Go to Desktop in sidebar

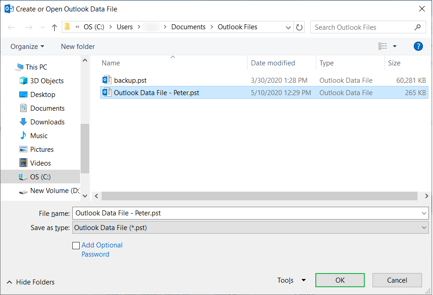pyautogui.click(x=43, y=95)
